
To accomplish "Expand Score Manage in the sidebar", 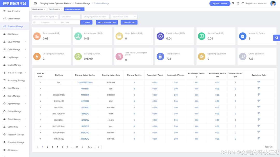I will (x=15, y=96).
